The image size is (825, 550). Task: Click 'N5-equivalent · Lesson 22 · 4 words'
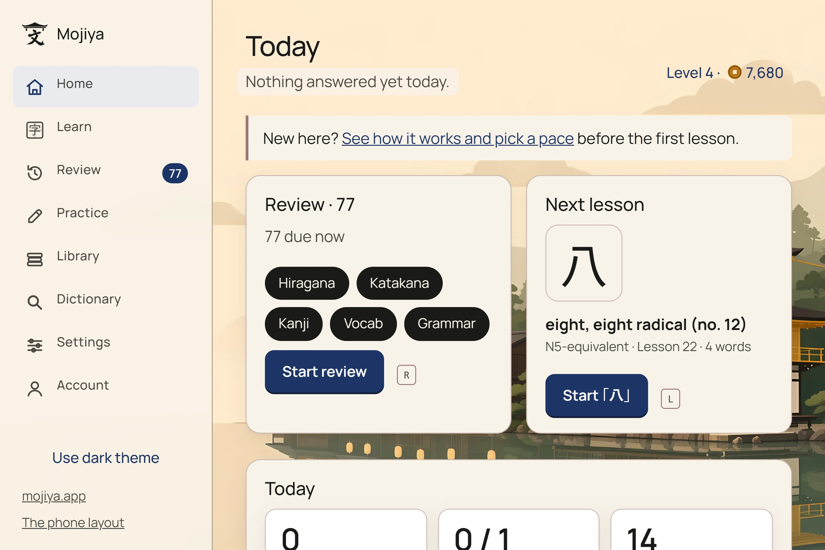point(648,346)
